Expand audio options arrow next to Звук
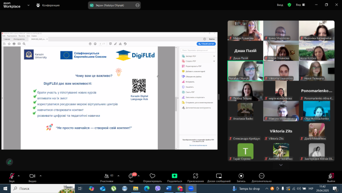342x193 pixels. (x=19, y=176)
